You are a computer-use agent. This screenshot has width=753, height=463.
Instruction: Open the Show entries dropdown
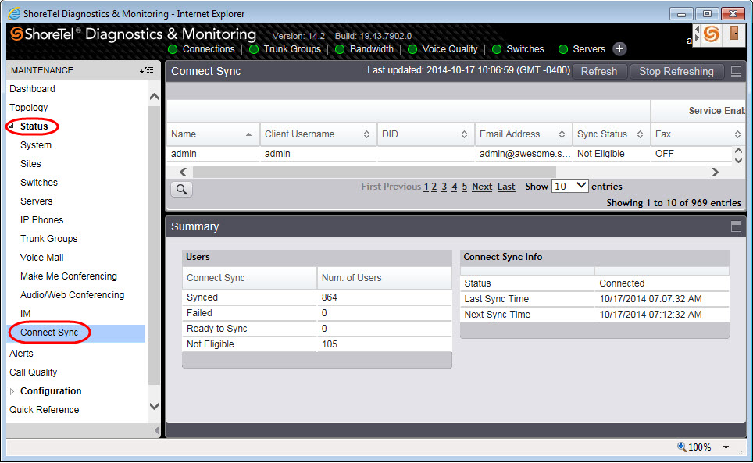[x=569, y=186]
